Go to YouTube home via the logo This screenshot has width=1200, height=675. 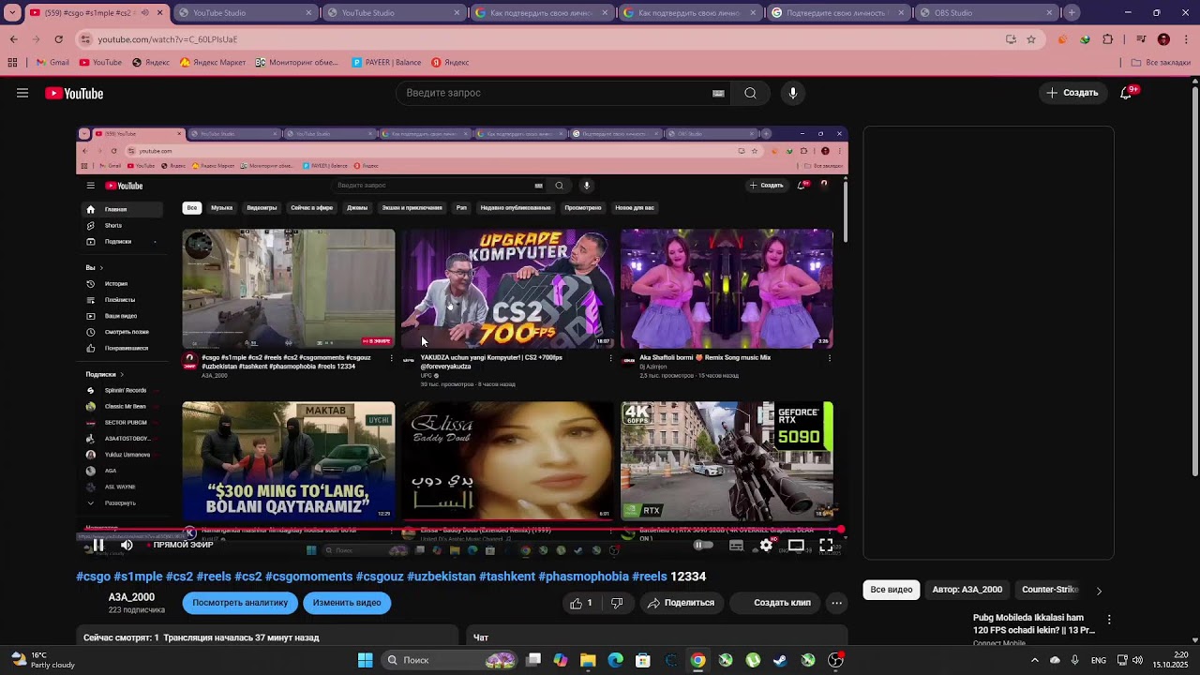pyautogui.click(x=74, y=93)
